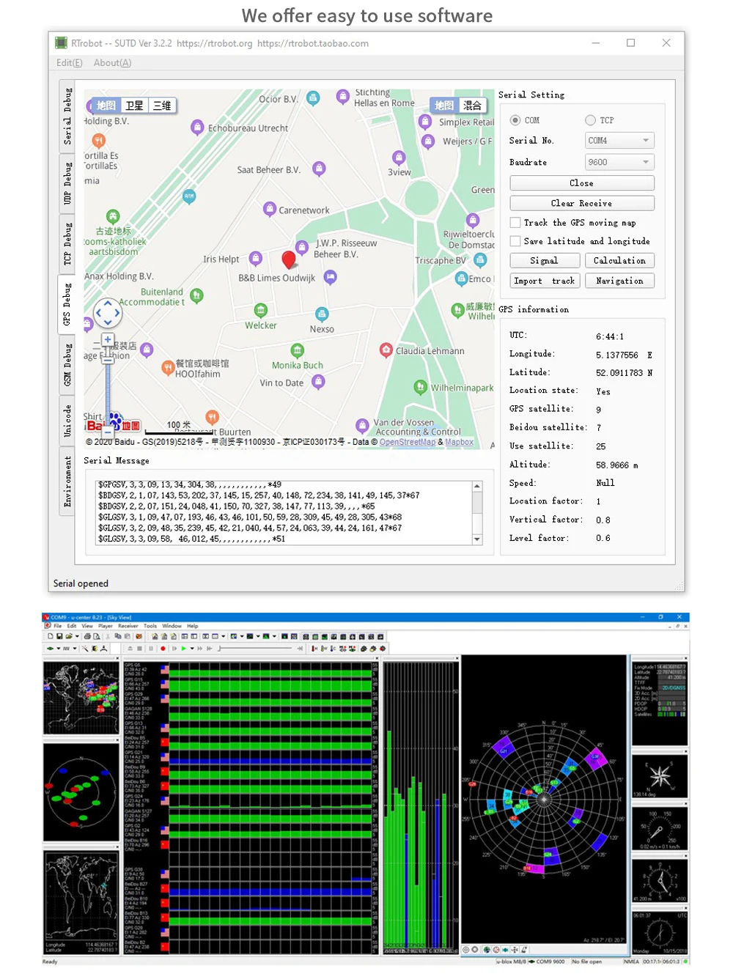Click the Latitude value 52.0911783
Viewport: 733px width, 974px height.
click(x=619, y=373)
